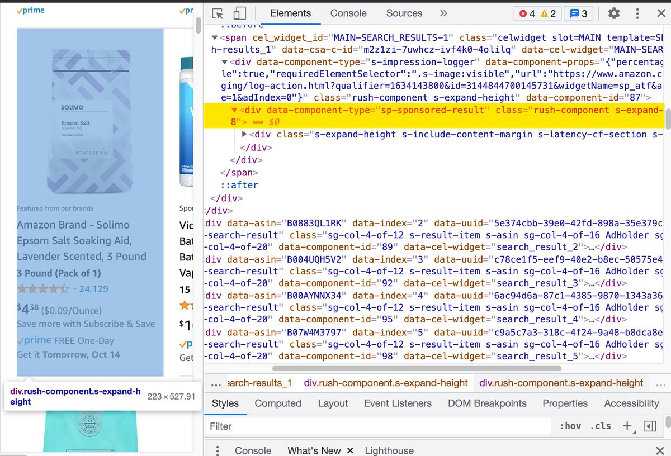
Task: Show more DevTools tabs chevron
Action: [x=443, y=13]
